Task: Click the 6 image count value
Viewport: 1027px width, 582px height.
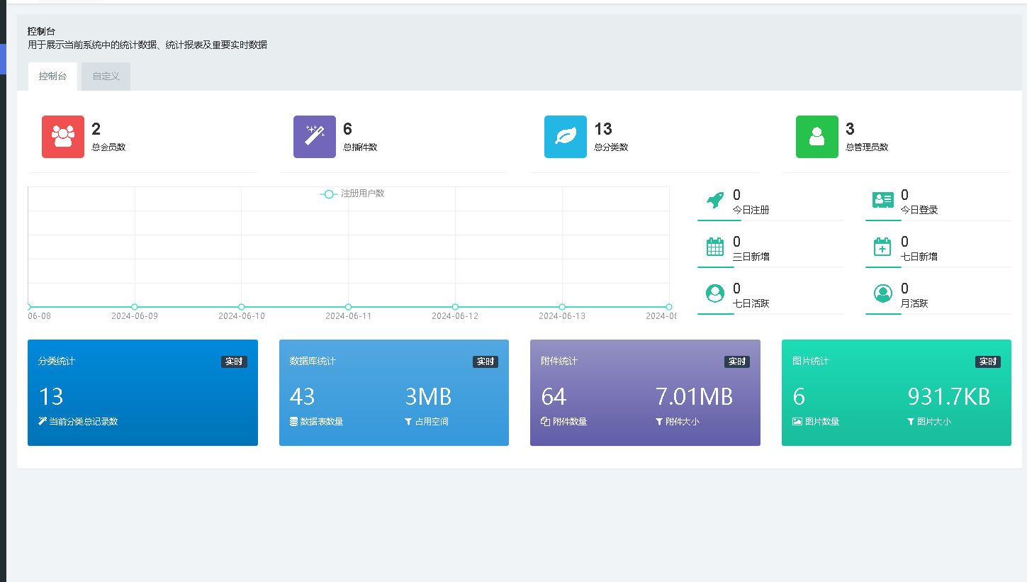Action: pos(799,396)
